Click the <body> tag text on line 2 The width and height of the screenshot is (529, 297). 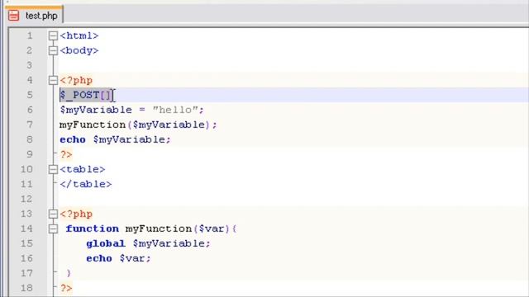point(79,50)
